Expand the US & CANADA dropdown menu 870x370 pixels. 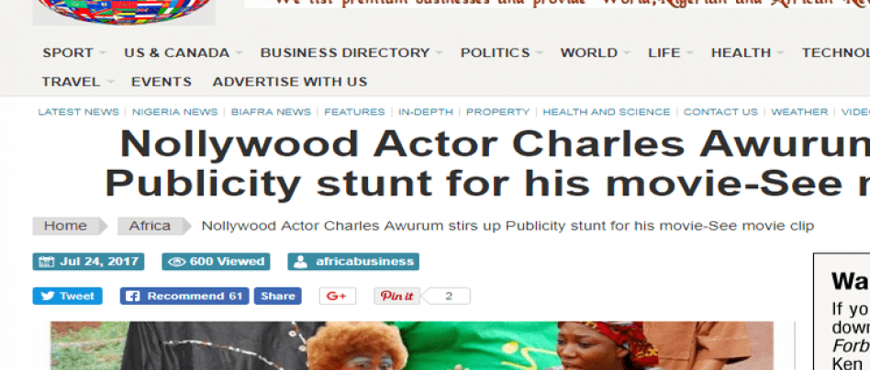(x=184, y=52)
